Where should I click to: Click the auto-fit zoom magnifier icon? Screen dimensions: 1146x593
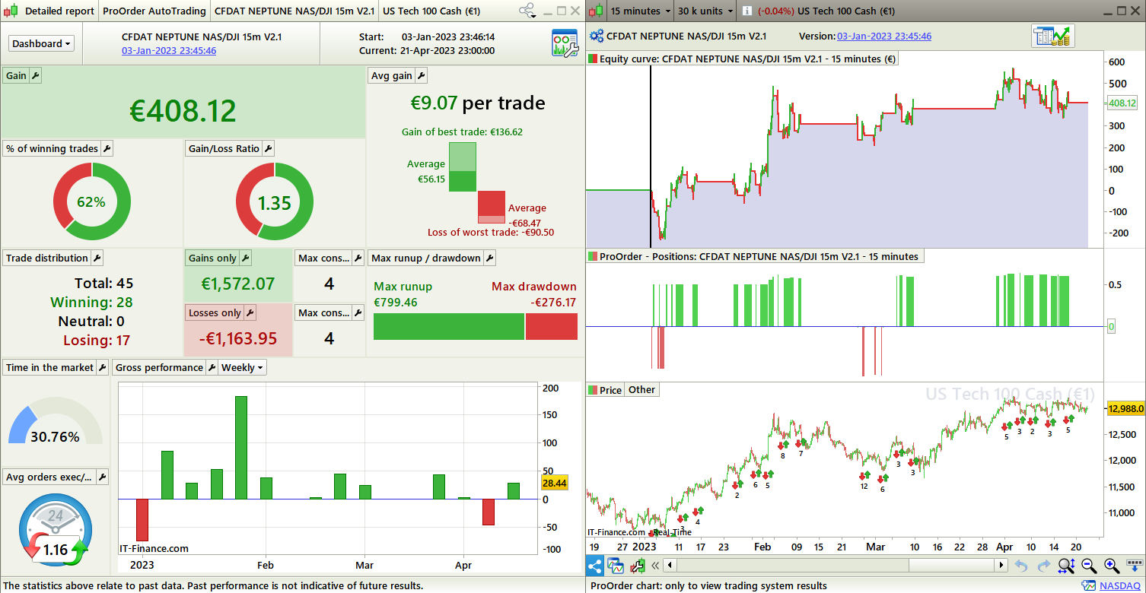1066,565
